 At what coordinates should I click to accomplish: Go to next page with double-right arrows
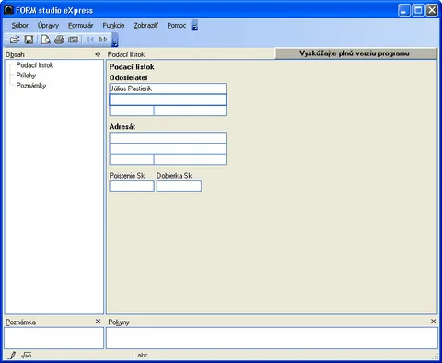click(103, 40)
